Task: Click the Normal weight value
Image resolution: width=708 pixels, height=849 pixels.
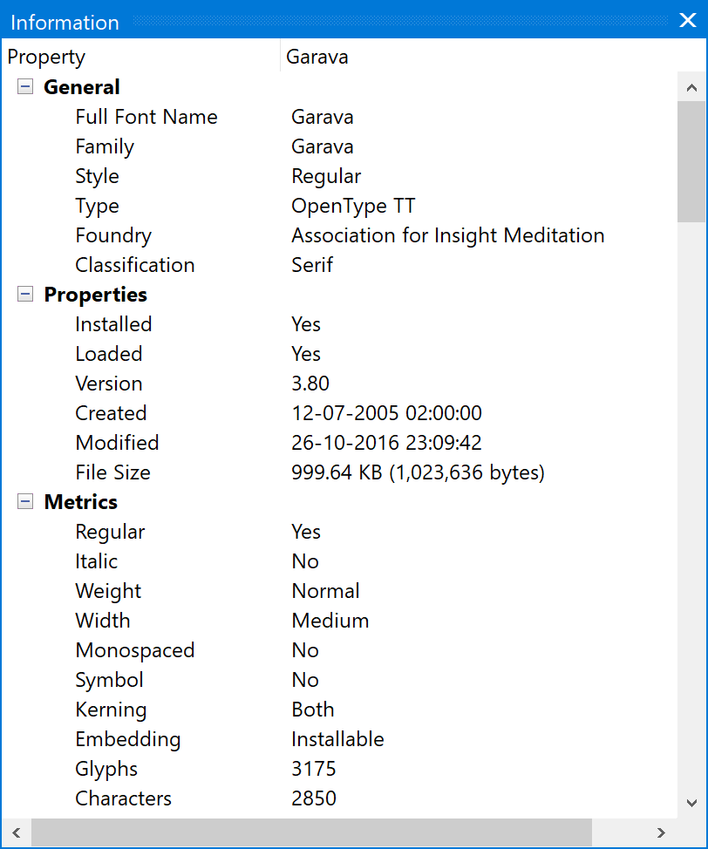Action: pos(325,591)
